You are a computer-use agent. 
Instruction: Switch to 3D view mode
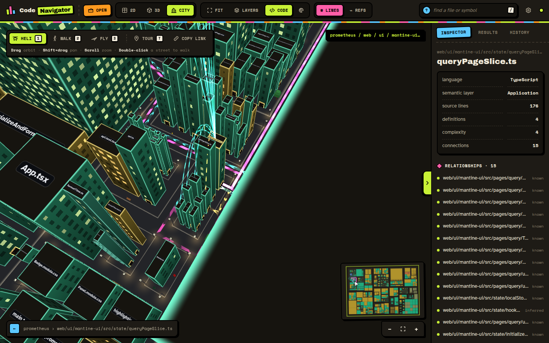click(x=153, y=10)
